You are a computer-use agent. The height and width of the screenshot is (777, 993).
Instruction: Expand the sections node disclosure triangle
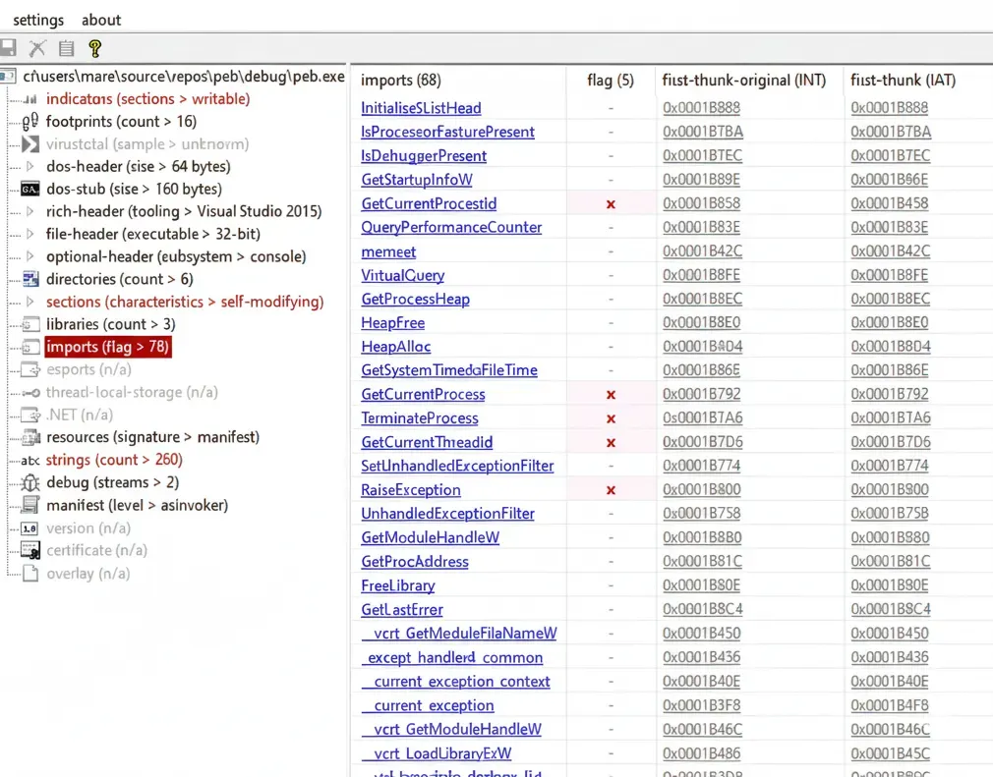[29, 303]
